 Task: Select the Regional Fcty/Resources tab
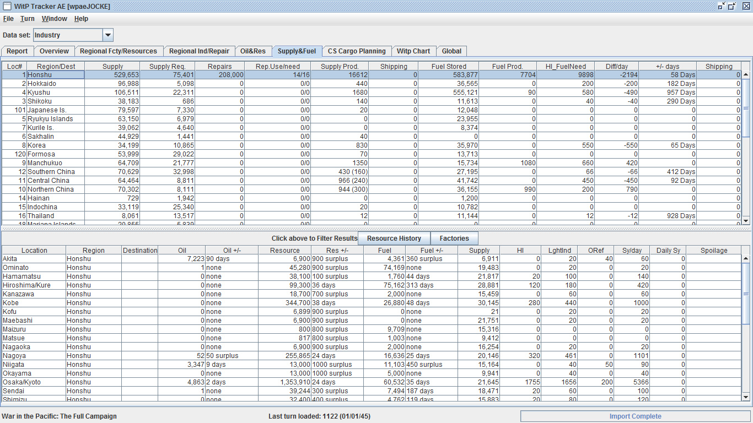[119, 51]
